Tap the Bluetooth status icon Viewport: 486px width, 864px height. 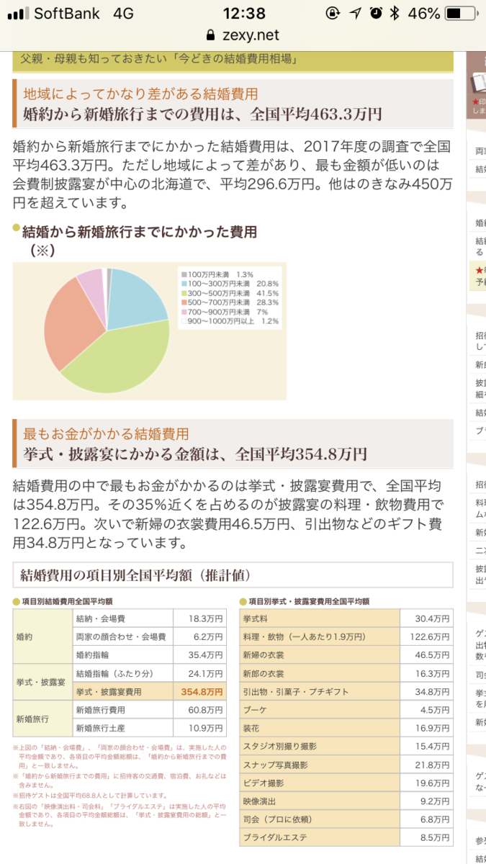point(395,13)
